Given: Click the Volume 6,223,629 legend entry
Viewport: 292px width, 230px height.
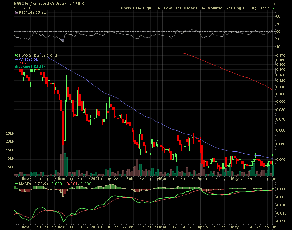Looking at the screenshot, I should [32, 67].
